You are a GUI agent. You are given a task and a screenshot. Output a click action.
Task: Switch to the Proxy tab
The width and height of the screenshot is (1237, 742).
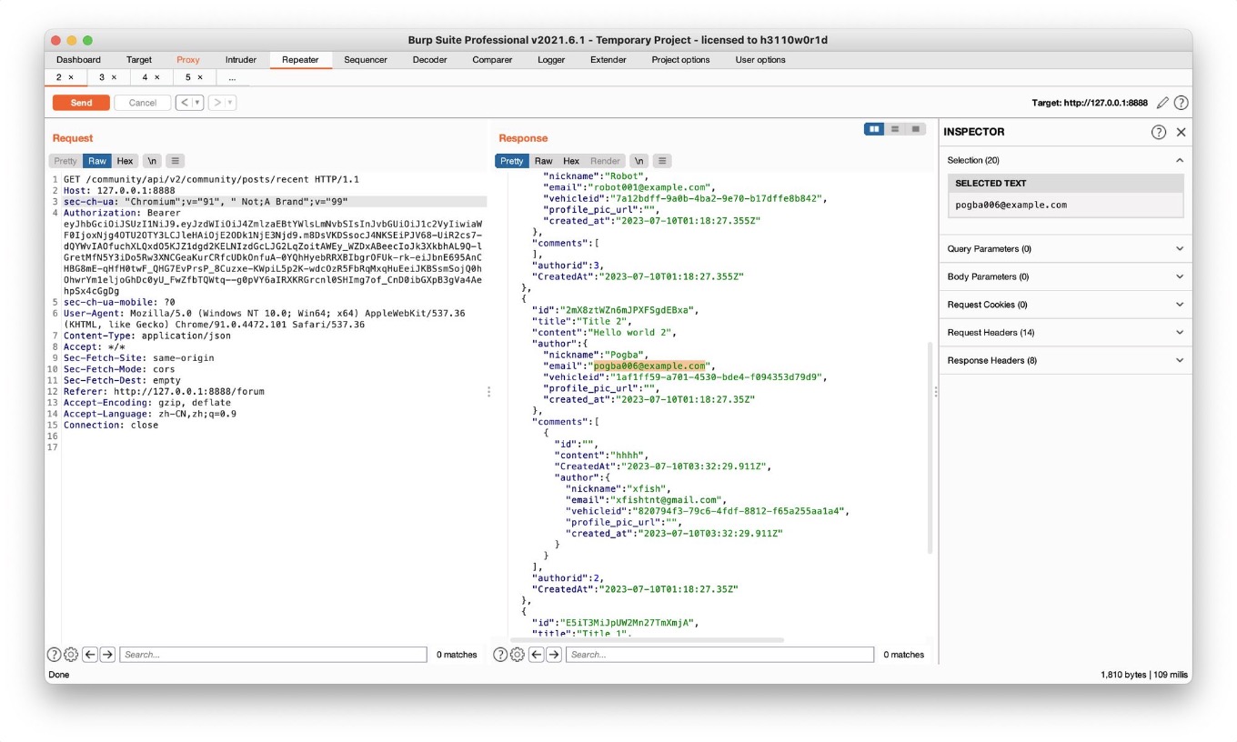click(x=188, y=60)
